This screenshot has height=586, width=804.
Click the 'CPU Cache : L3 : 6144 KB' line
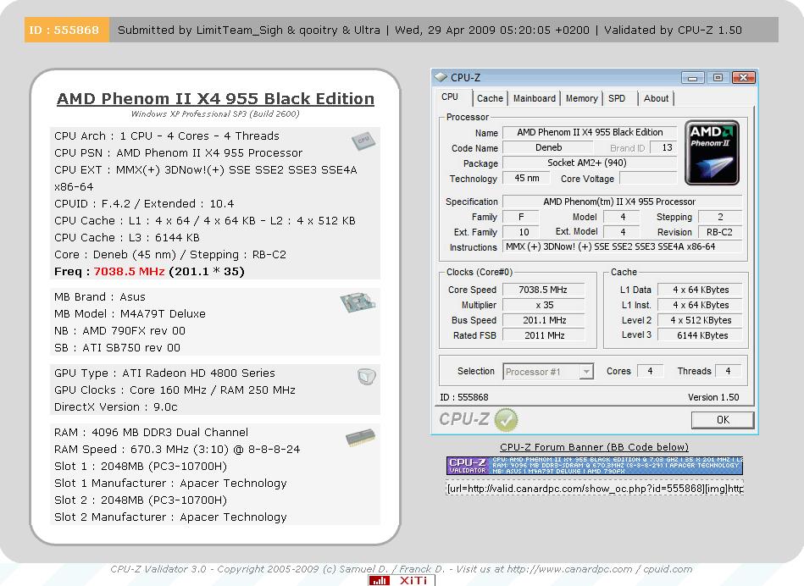coord(126,238)
